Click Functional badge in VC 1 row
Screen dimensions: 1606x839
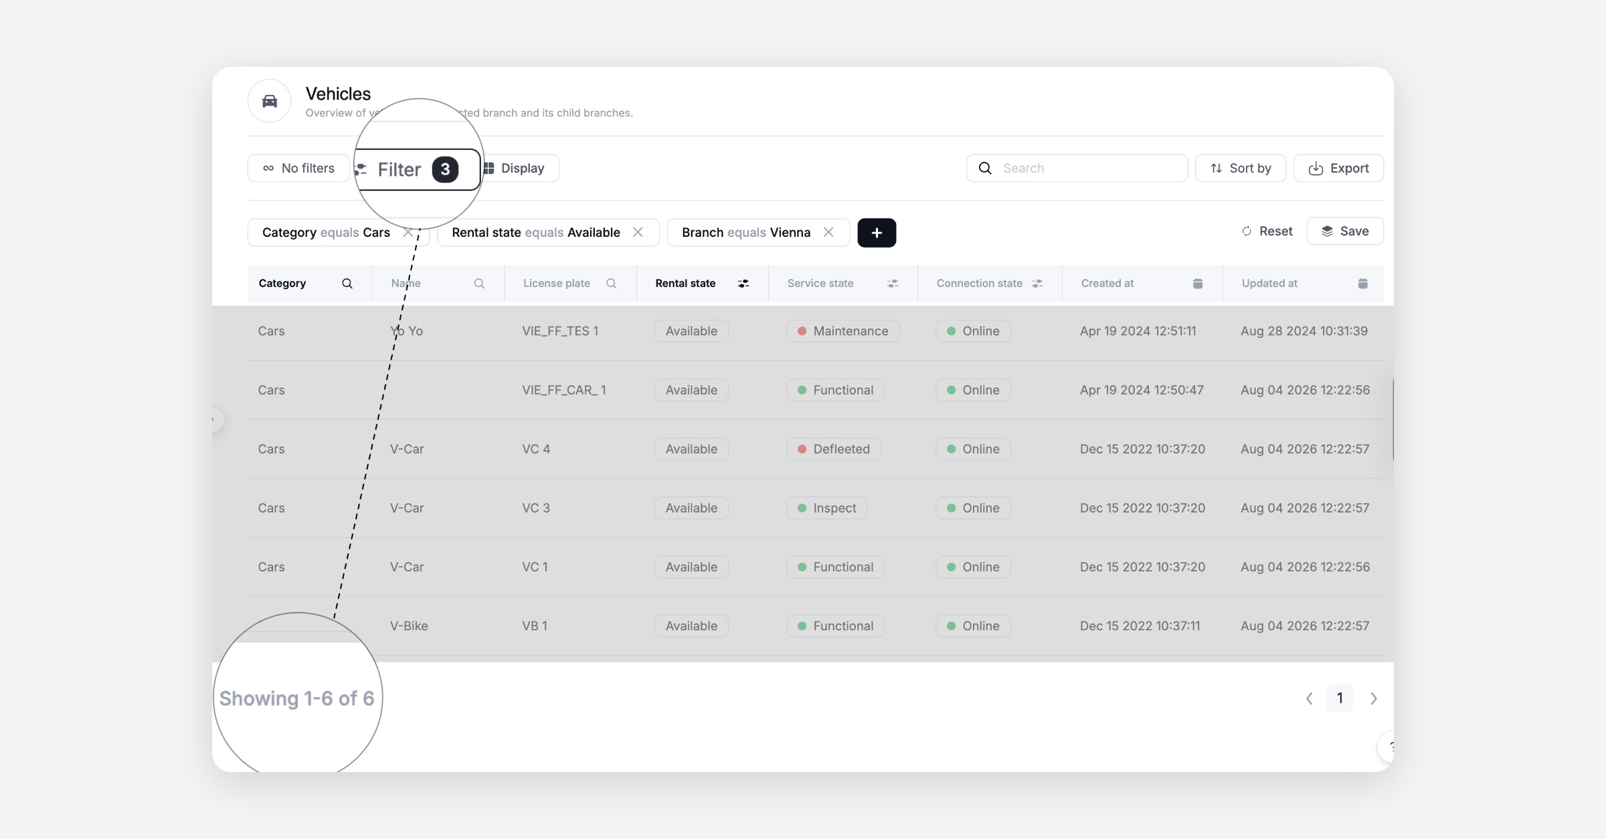click(835, 567)
